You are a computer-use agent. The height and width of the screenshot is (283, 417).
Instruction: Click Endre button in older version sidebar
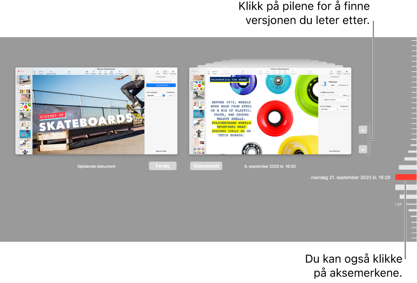pos(332,85)
